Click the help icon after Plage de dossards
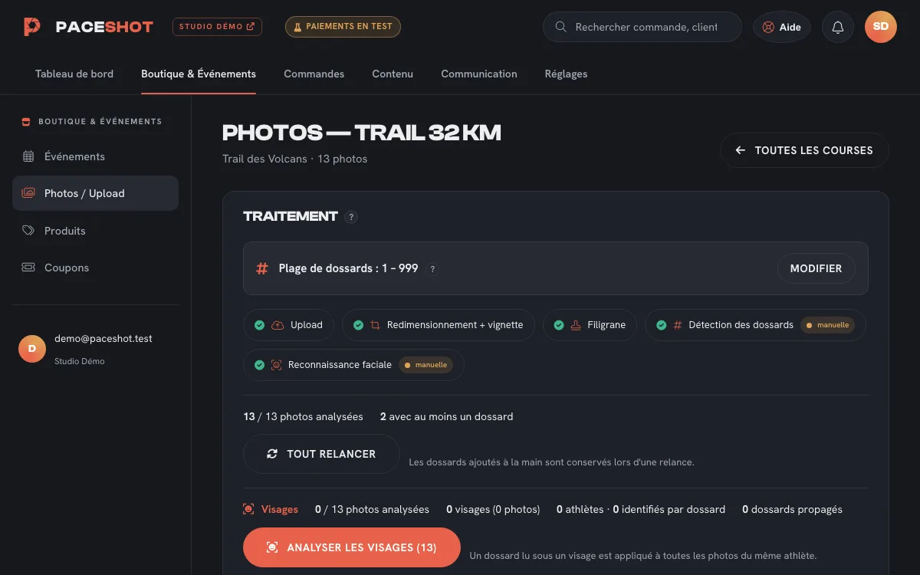 pyautogui.click(x=432, y=269)
